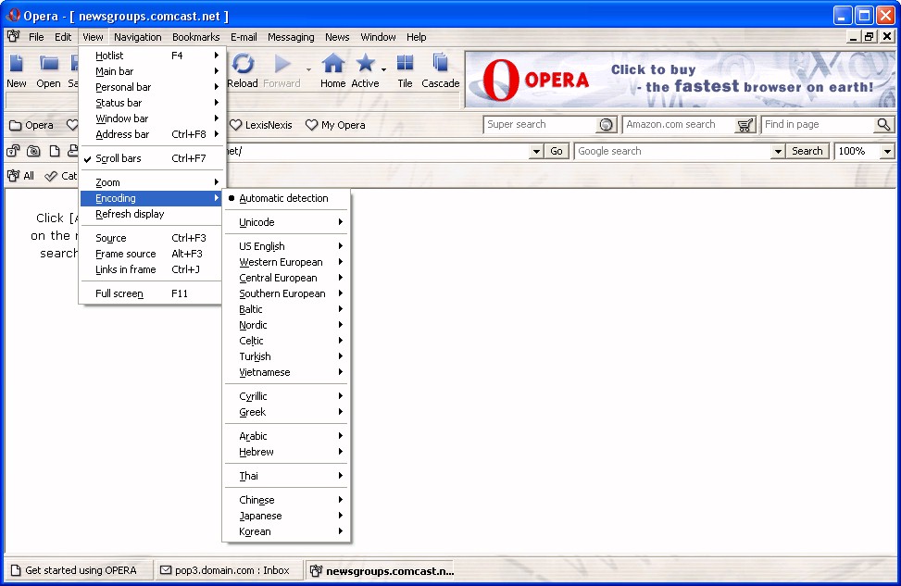Screen dimensions: 901x586
Task: Open the Google search dropdown arrow
Action: (778, 152)
